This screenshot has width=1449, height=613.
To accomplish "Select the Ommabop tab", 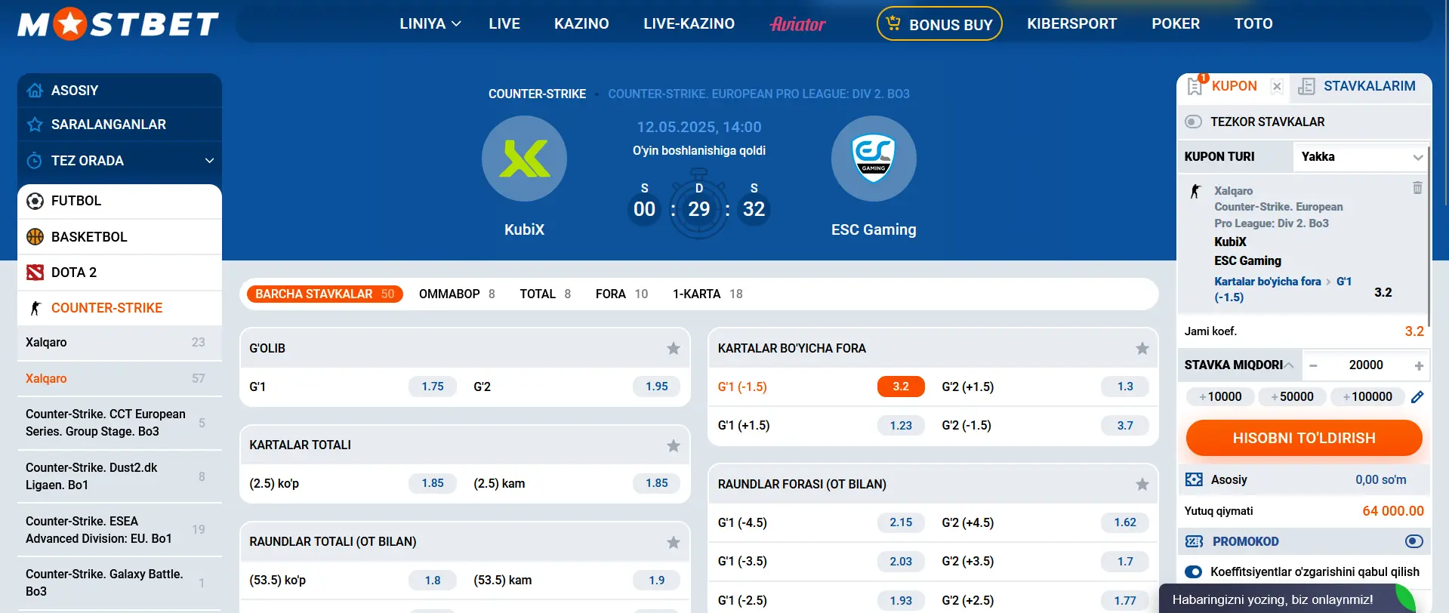I will tap(457, 294).
